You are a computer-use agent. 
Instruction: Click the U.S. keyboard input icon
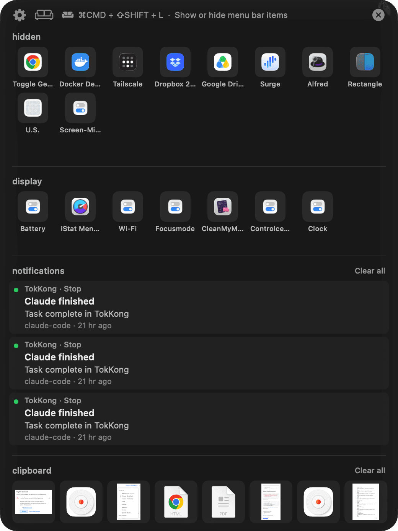tap(33, 108)
